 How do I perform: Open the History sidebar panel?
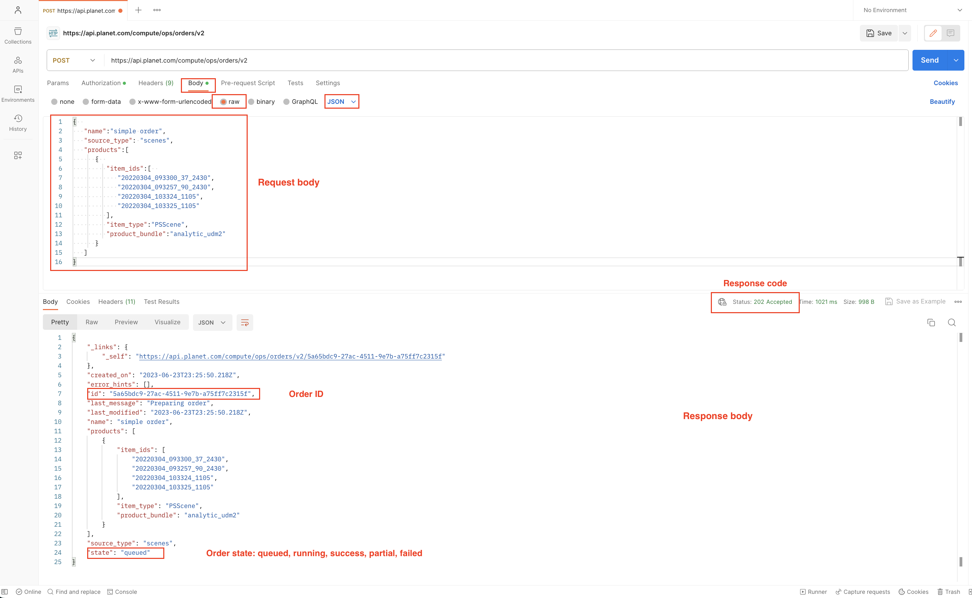(x=18, y=123)
